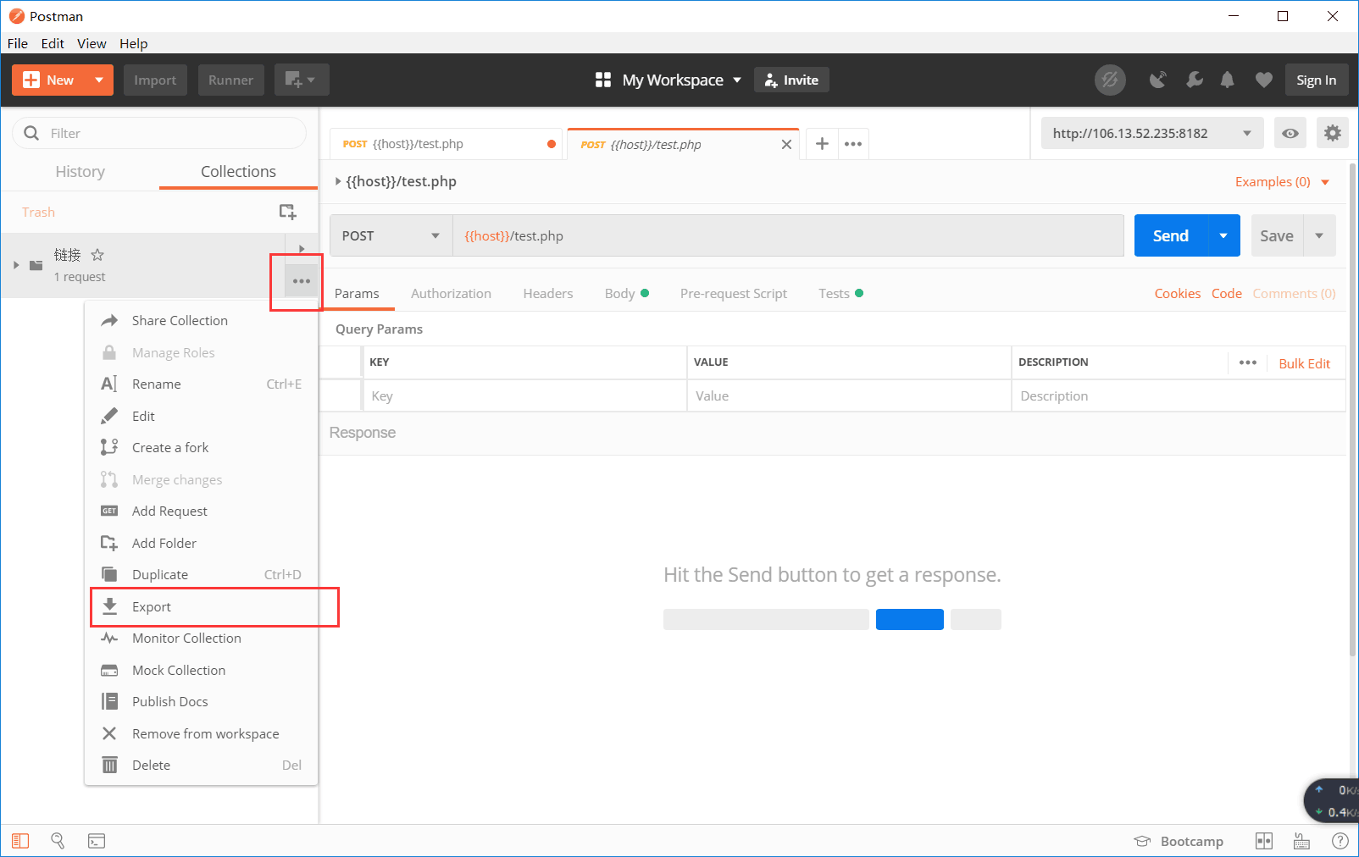Click the Import button

(x=155, y=80)
